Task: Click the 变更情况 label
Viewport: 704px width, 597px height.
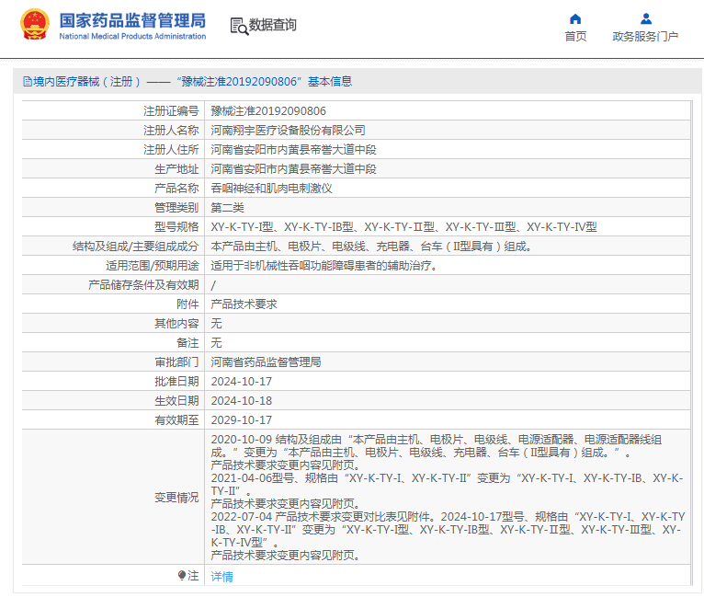Action: pos(176,498)
